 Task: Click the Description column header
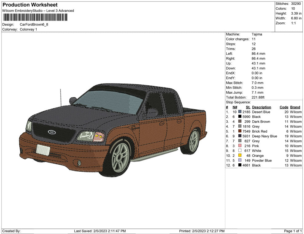tap(261, 107)
